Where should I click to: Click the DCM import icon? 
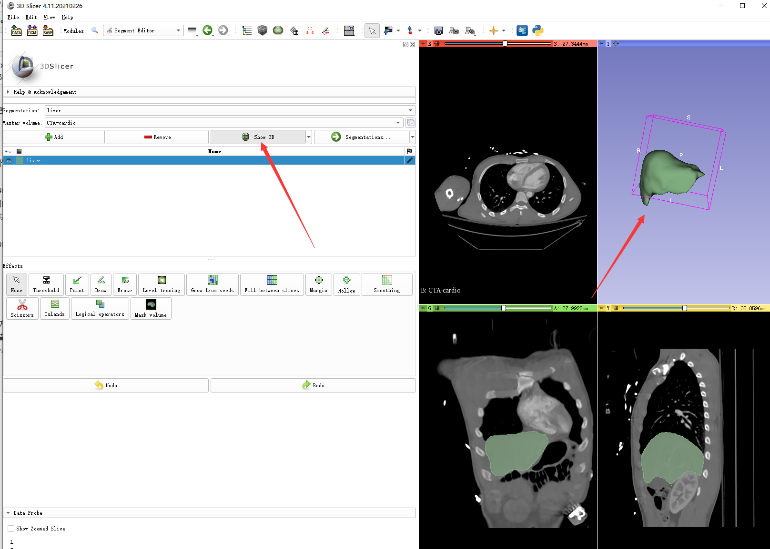click(x=32, y=30)
